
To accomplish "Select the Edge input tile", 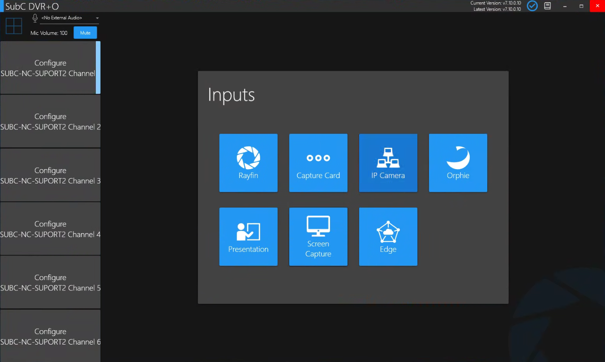I will pos(388,237).
